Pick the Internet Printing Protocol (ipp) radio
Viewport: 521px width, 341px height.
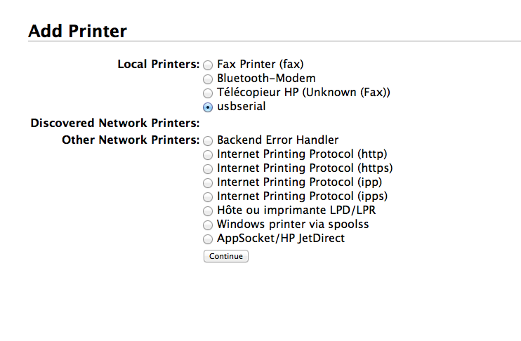click(x=208, y=183)
